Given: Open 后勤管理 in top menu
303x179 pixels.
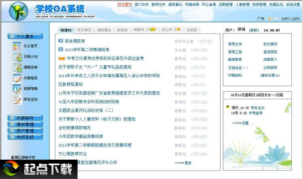Looking at the screenshot, I should (x=225, y=4).
